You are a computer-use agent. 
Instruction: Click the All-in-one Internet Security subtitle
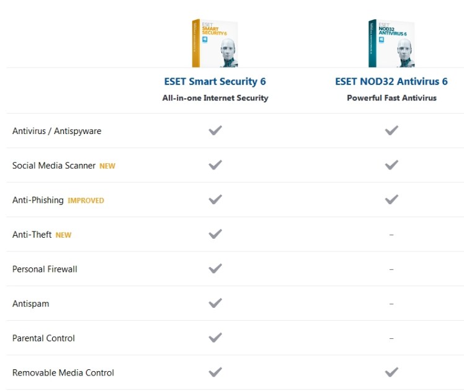click(x=215, y=98)
